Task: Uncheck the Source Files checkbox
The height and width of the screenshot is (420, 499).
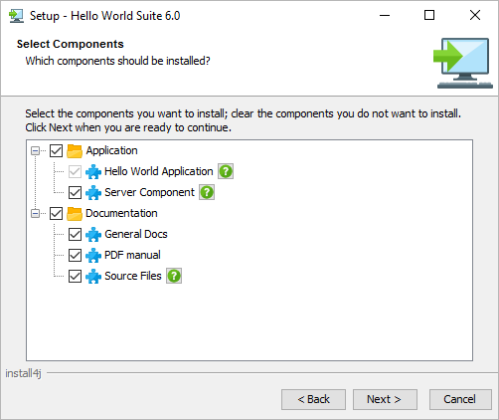Action: click(75, 276)
